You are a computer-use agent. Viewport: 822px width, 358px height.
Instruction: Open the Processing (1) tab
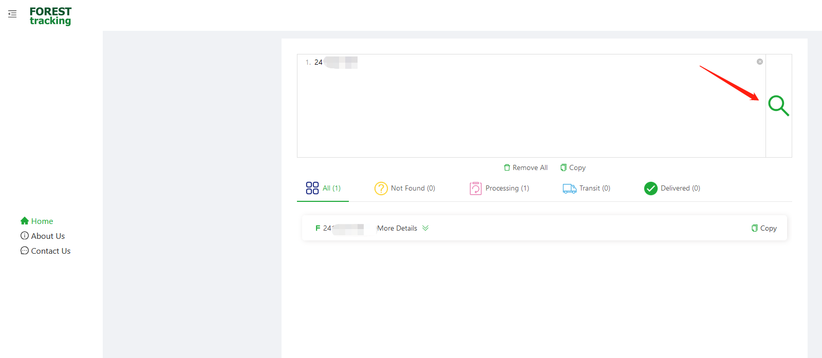tap(499, 189)
